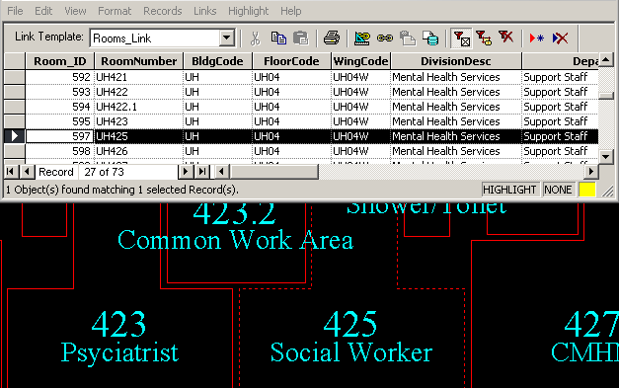Click the vertical scrollbar down arrow

(x=606, y=157)
